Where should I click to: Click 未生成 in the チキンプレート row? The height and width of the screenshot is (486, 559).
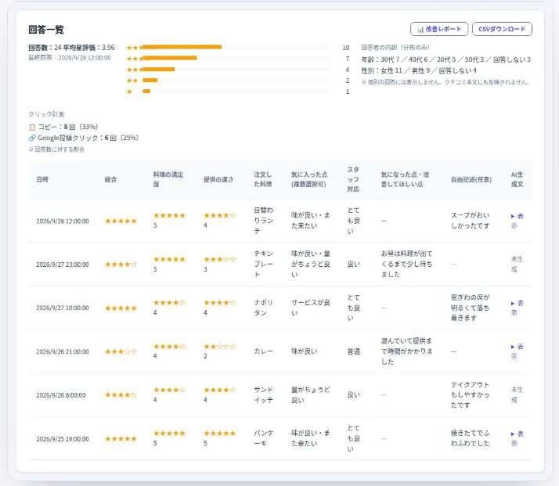[517, 264]
